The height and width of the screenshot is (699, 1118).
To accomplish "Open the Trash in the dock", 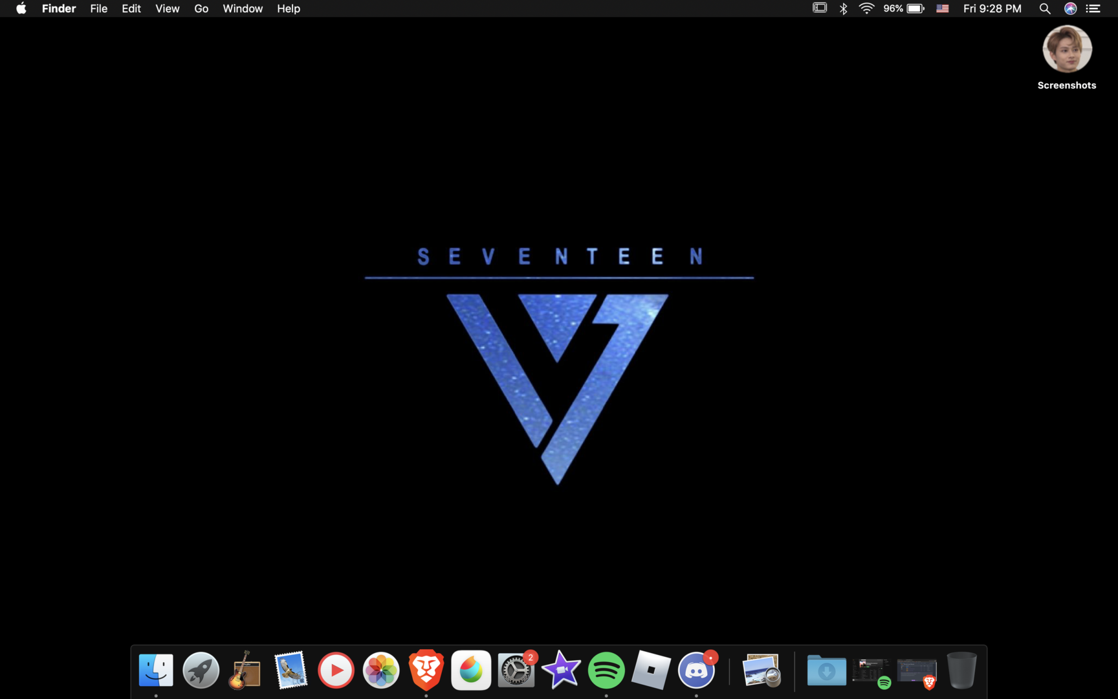I will (x=961, y=670).
